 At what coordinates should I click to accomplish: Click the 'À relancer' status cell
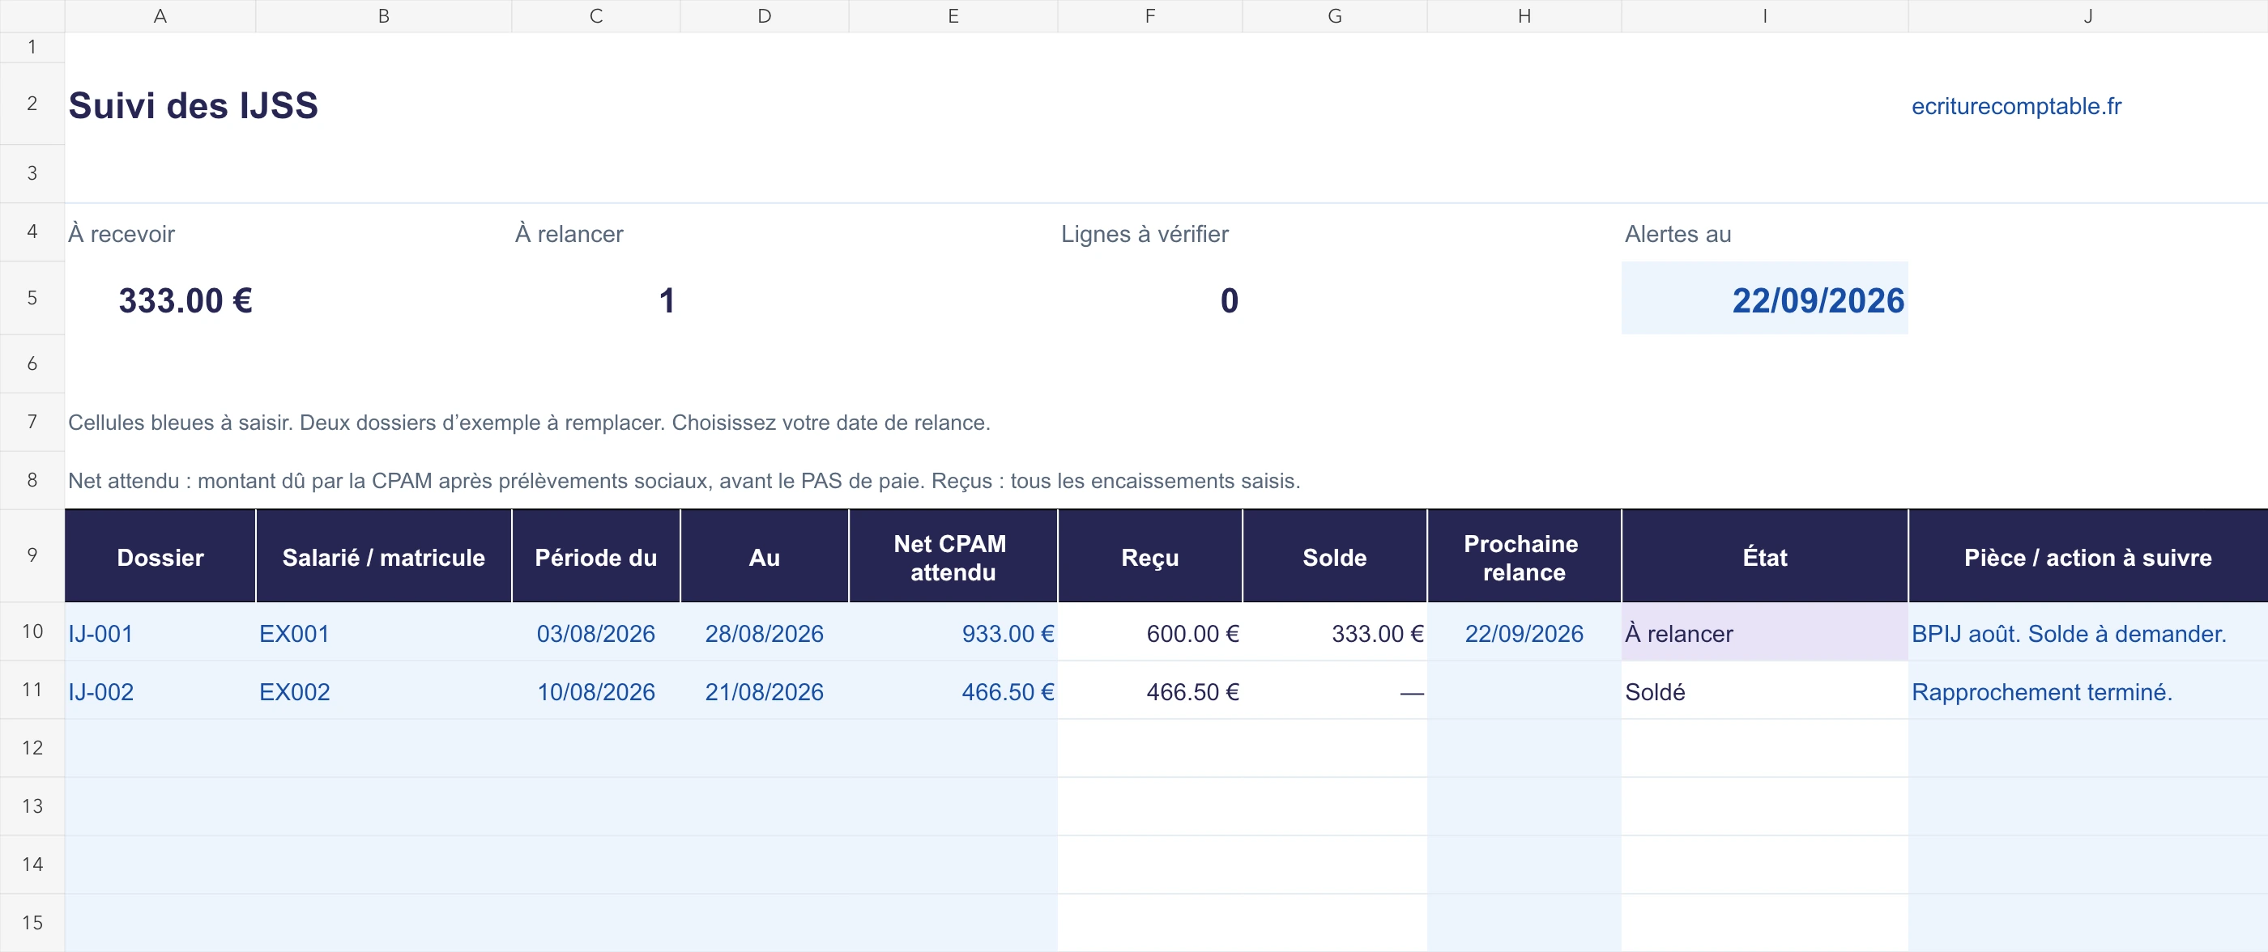(1764, 632)
